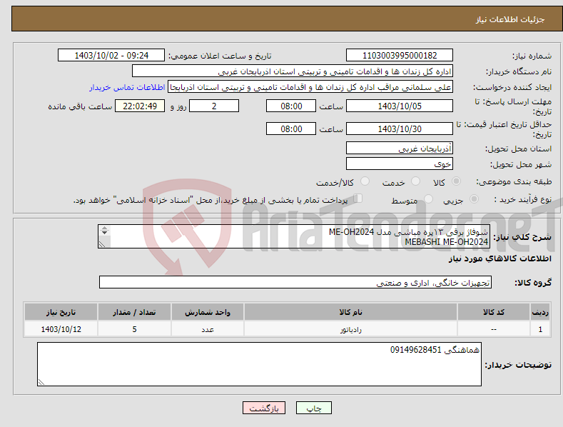Click the نام دستگاه خریدار field
Screen dimensions: 563x427
pyautogui.click(x=293, y=71)
